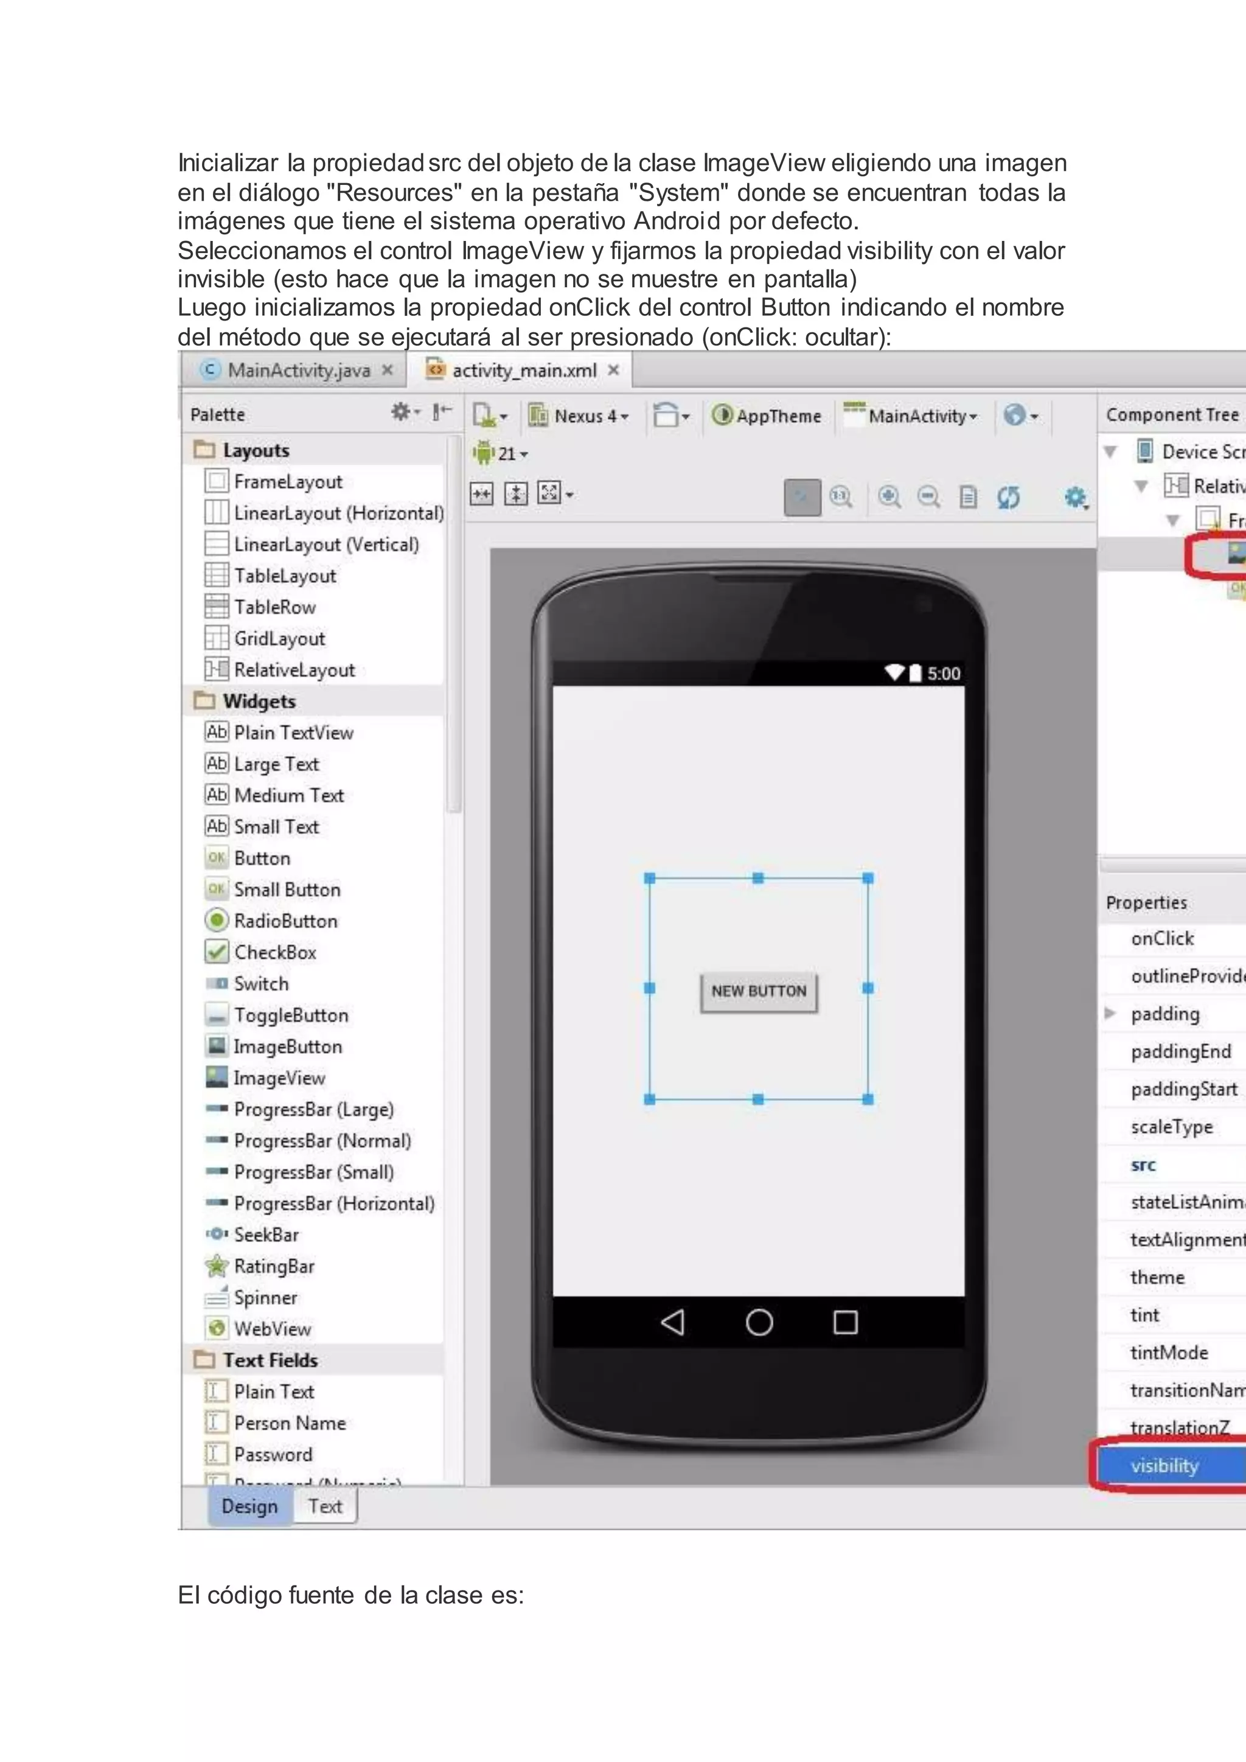Open the designer settings gear icon

1076,497
